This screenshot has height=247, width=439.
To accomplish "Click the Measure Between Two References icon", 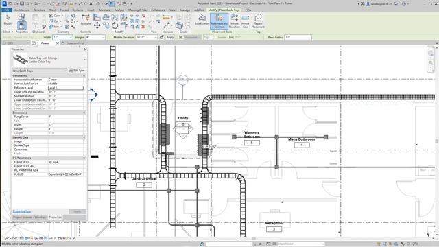I will point(166,26).
